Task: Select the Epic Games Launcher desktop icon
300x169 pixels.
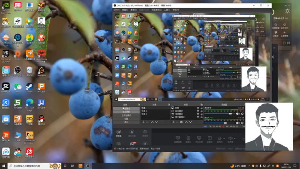Action: coord(6,56)
